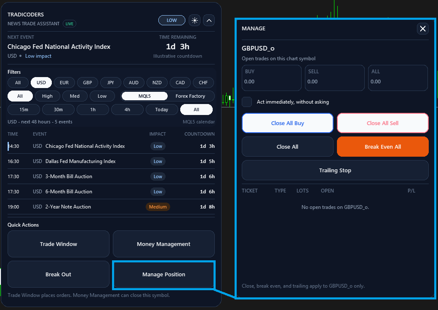Image resolution: width=438 pixels, height=310 pixels.
Task: Open the Trade Window quick action
Action: [x=59, y=244]
